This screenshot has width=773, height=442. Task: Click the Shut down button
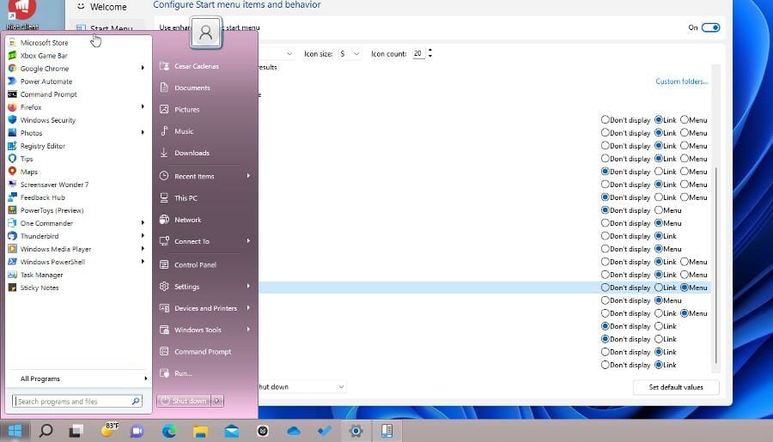tap(184, 401)
